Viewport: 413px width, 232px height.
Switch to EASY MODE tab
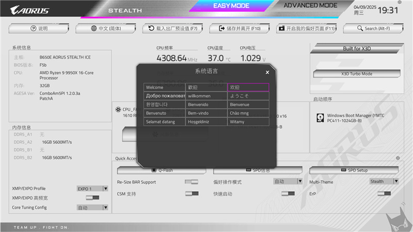point(231,6)
